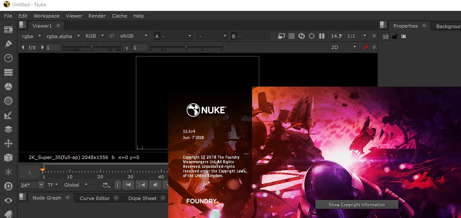Open the 2D view mode dropdown
Viewport: 461px width, 218px height.
point(343,47)
